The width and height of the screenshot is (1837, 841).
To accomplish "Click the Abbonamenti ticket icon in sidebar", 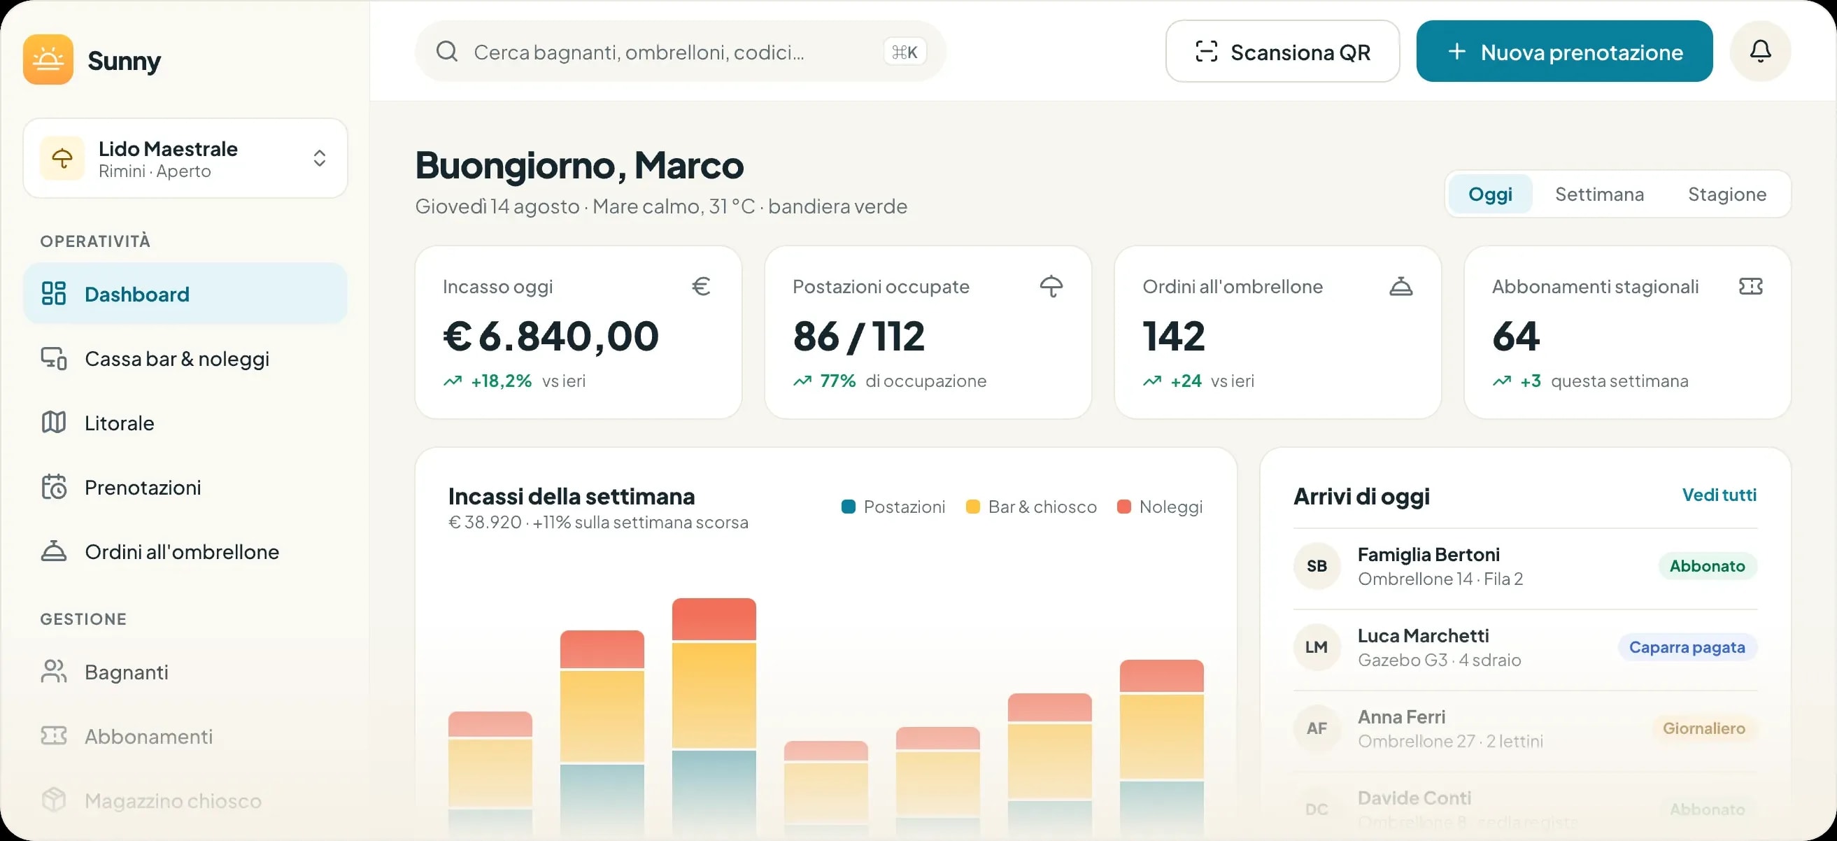I will tap(53, 735).
